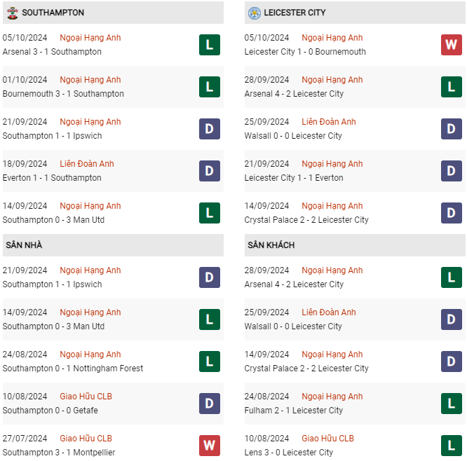The height and width of the screenshot is (461, 467).
Task: Click the Southampton club crest icon
Action: coord(13,13)
